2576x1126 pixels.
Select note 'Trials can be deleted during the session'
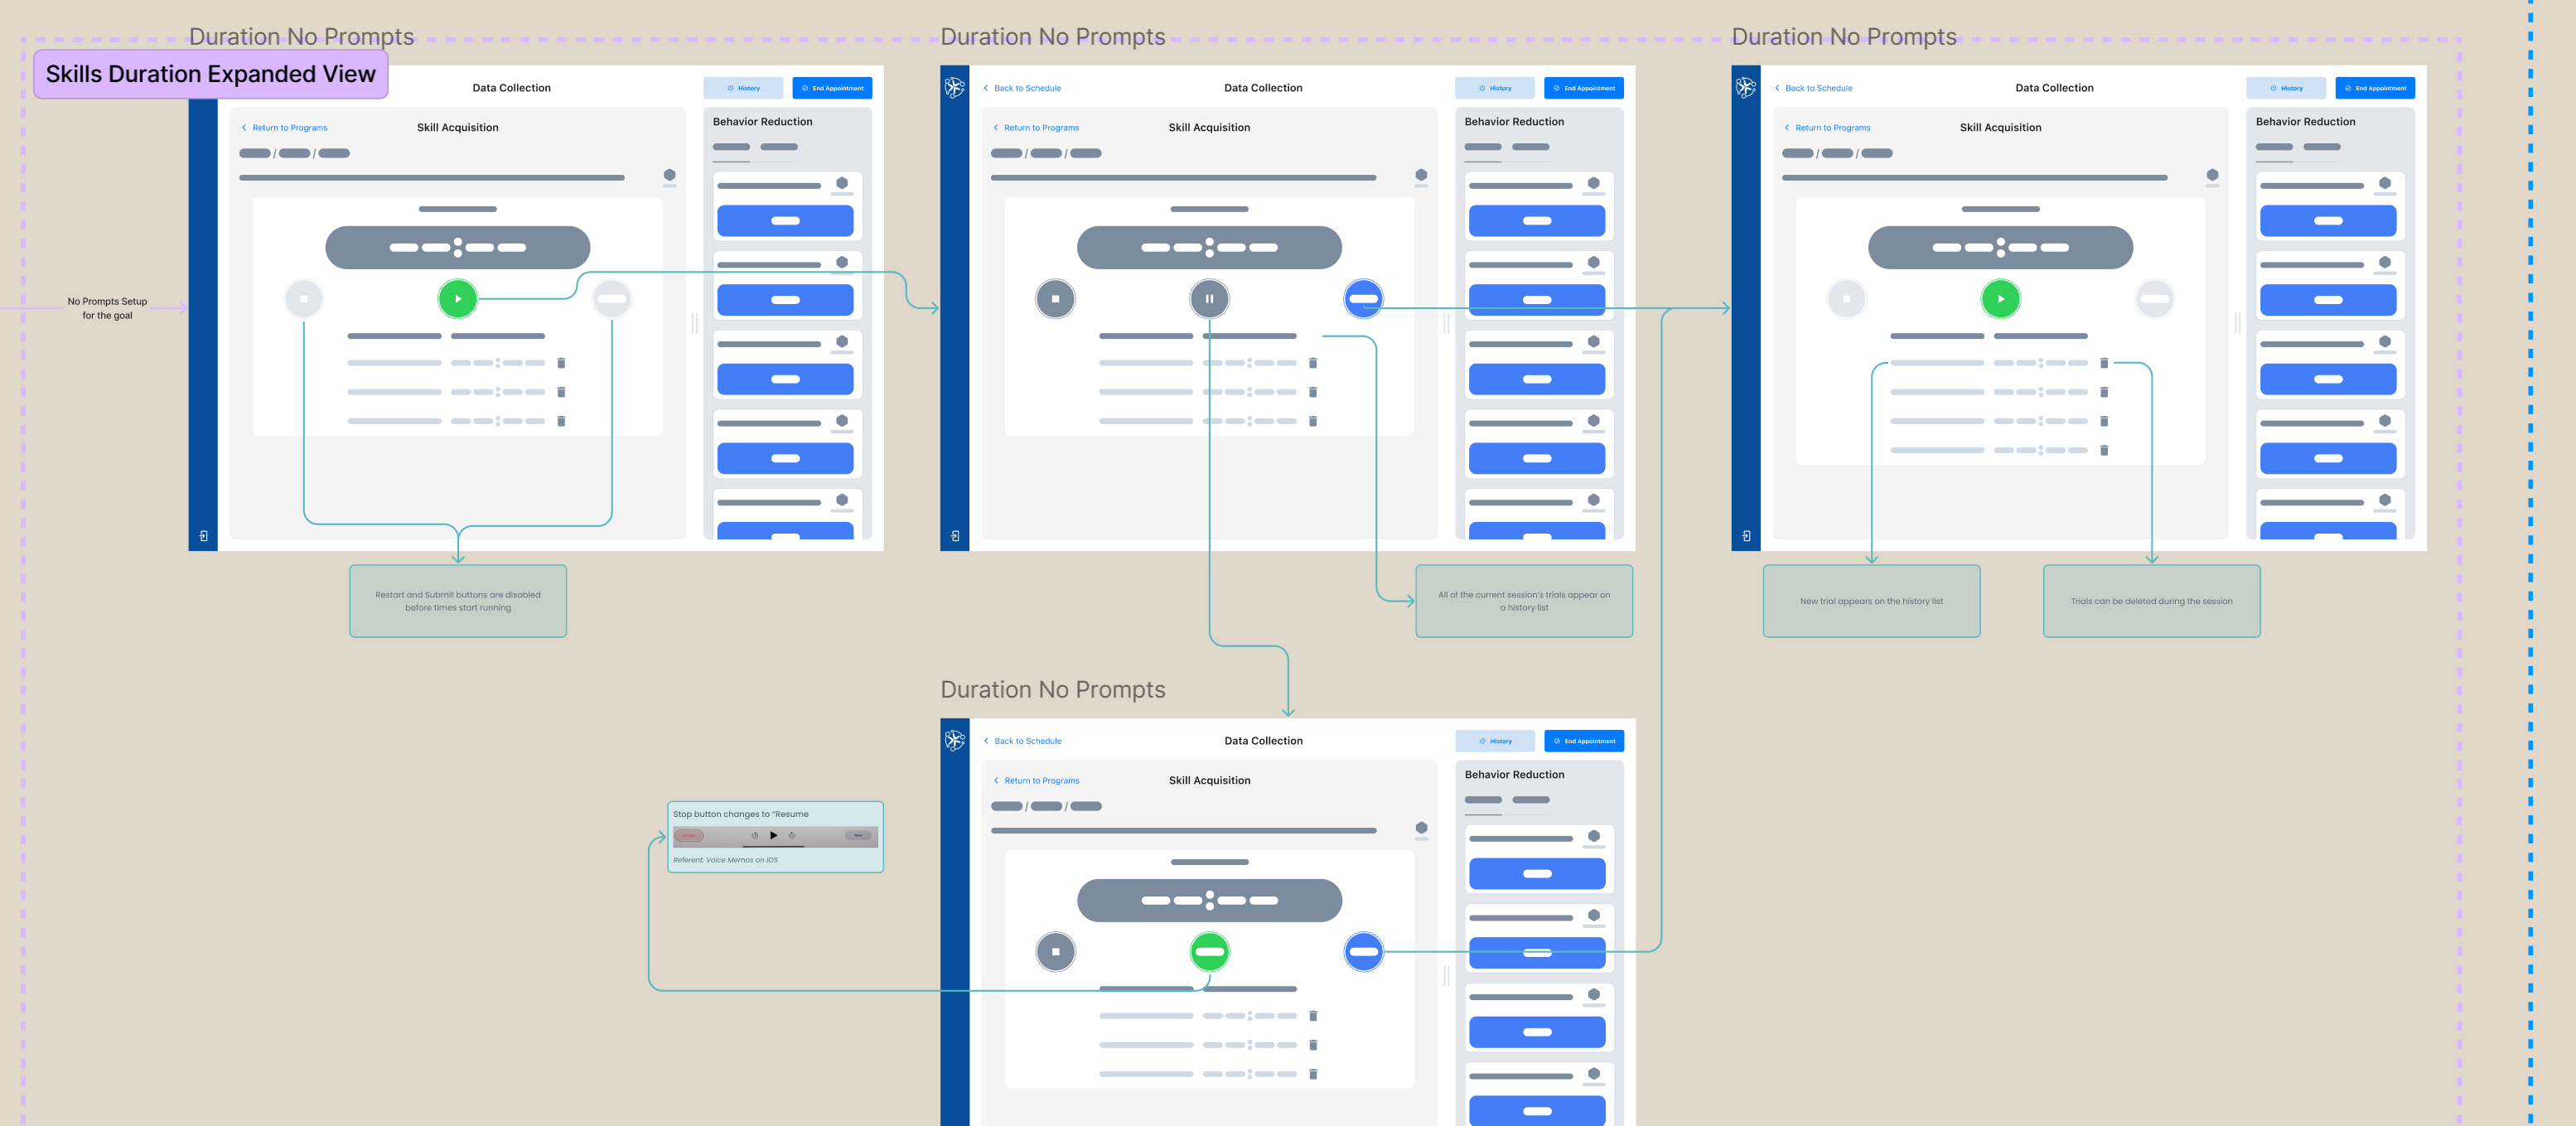(2151, 601)
